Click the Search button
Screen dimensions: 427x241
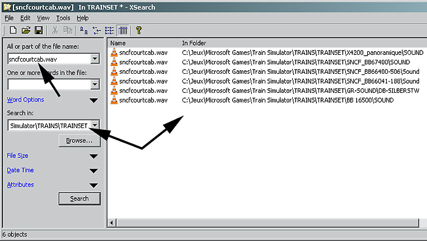point(79,198)
